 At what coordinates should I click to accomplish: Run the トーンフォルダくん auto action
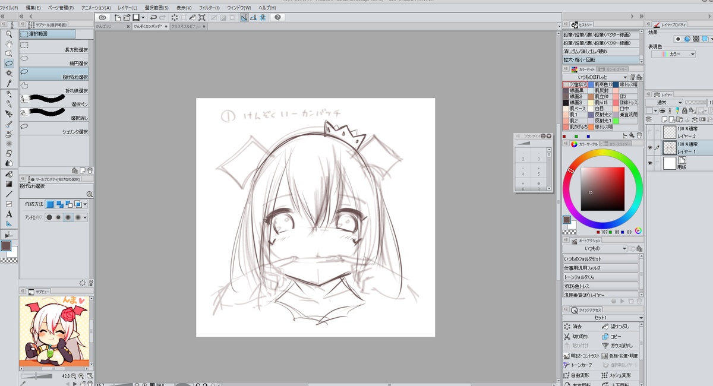coord(601,277)
